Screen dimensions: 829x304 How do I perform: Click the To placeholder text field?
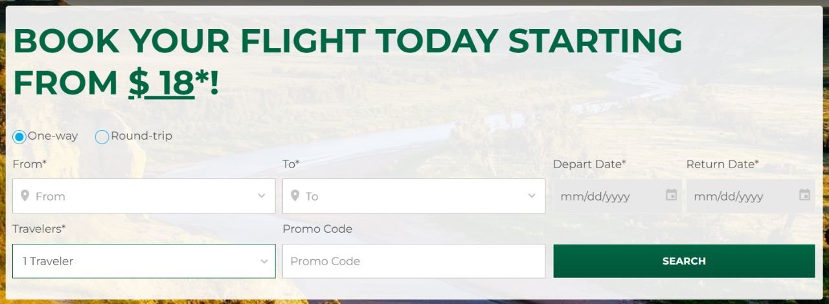414,196
